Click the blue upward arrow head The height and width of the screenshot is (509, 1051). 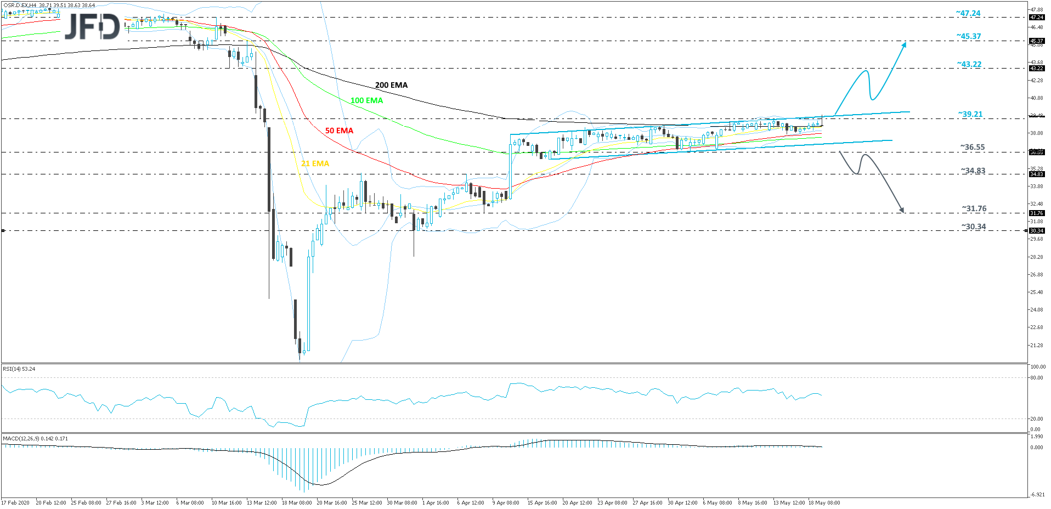point(904,44)
